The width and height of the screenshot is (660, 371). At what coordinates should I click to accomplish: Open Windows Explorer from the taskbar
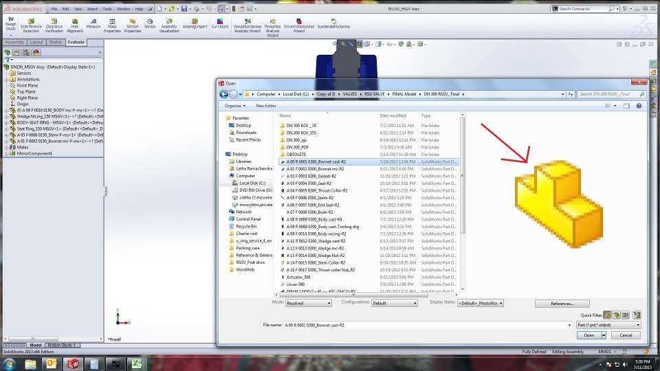point(30,364)
